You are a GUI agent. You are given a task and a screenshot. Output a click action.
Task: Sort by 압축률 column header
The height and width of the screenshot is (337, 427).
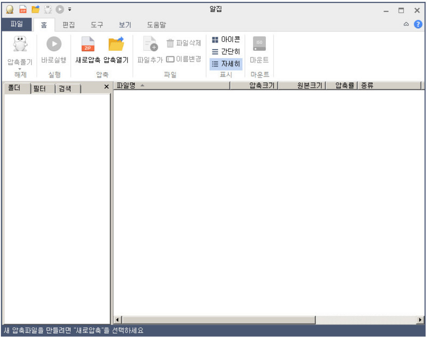342,85
